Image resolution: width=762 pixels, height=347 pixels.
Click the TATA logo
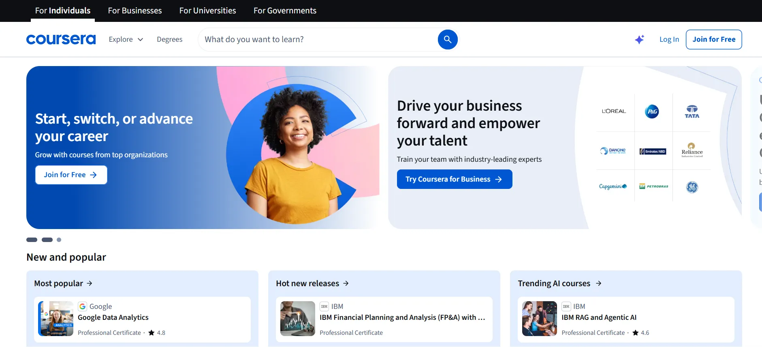(692, 111)
